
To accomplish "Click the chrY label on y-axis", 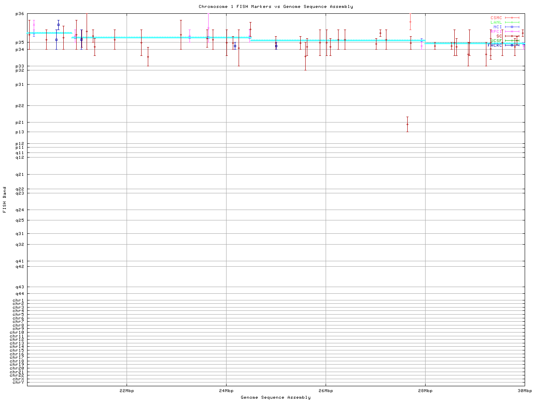I will (18, 382).
